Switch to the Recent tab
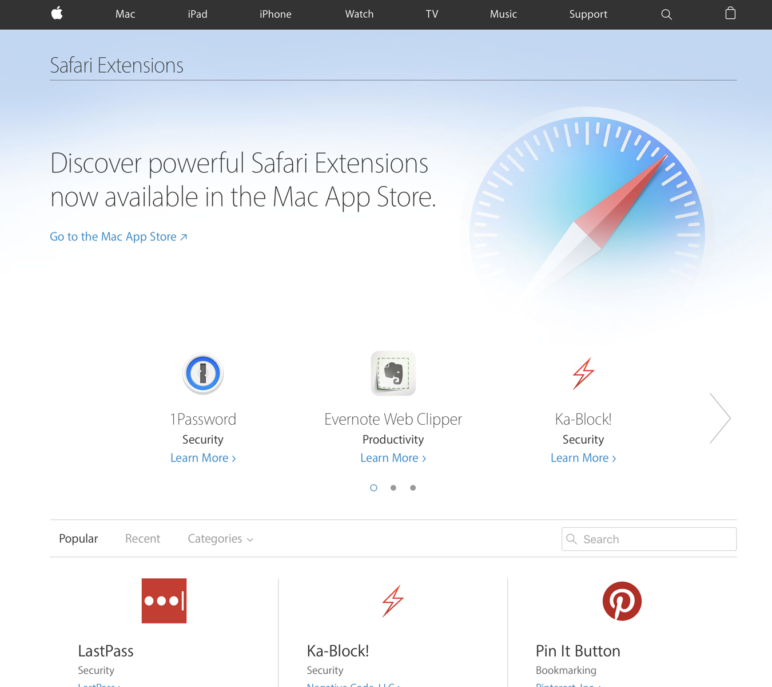 pyautogui.click(x=142, y=539)
